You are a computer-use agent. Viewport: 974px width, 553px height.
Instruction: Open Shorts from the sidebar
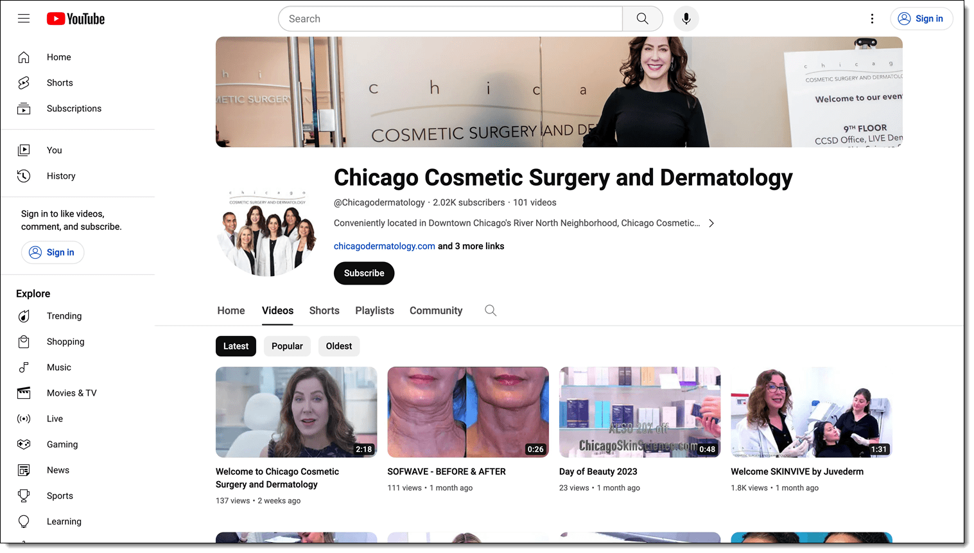click(60, 83)
